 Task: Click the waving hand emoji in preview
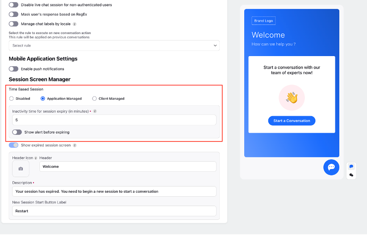pos(292,97)
